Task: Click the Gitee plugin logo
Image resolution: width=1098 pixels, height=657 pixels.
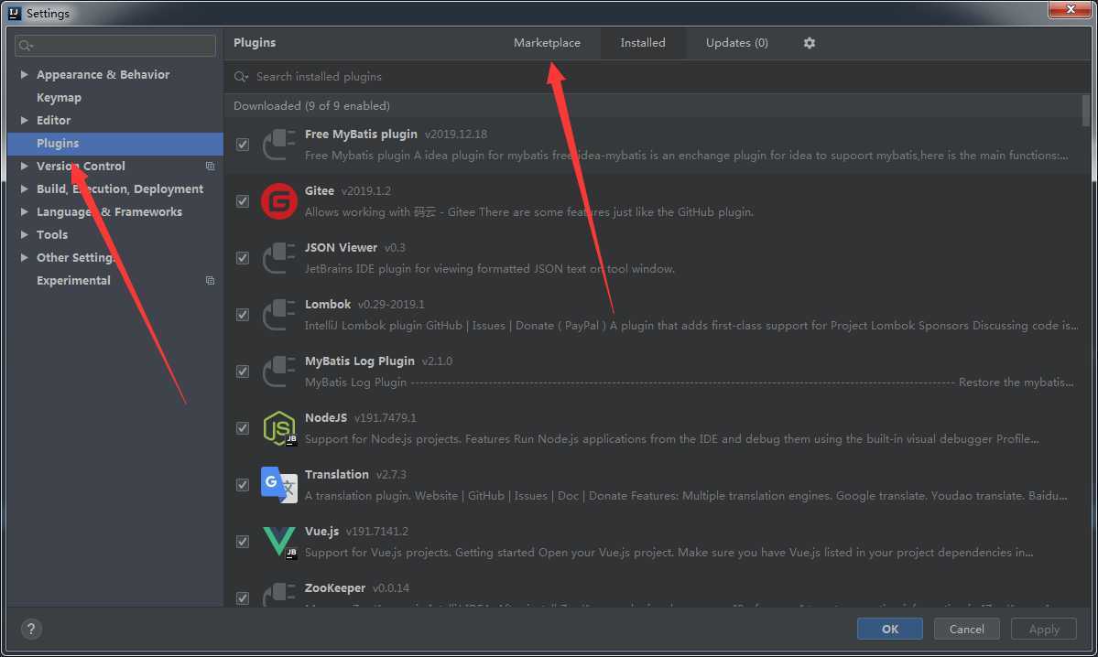Action: pos(278,201)
